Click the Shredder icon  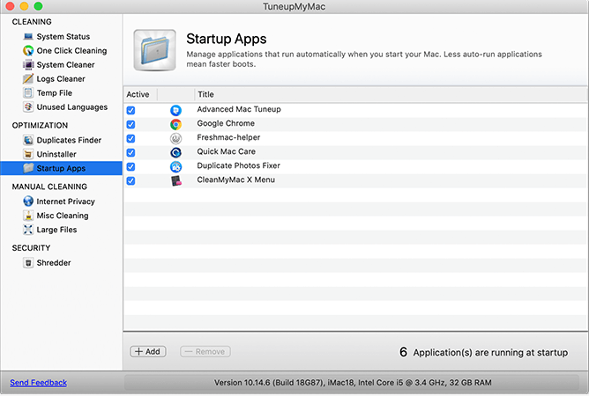pyautogui.click(x=28, y=262)
